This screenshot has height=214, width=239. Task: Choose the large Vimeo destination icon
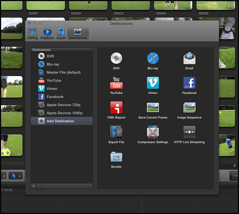[x=153, y=83]
